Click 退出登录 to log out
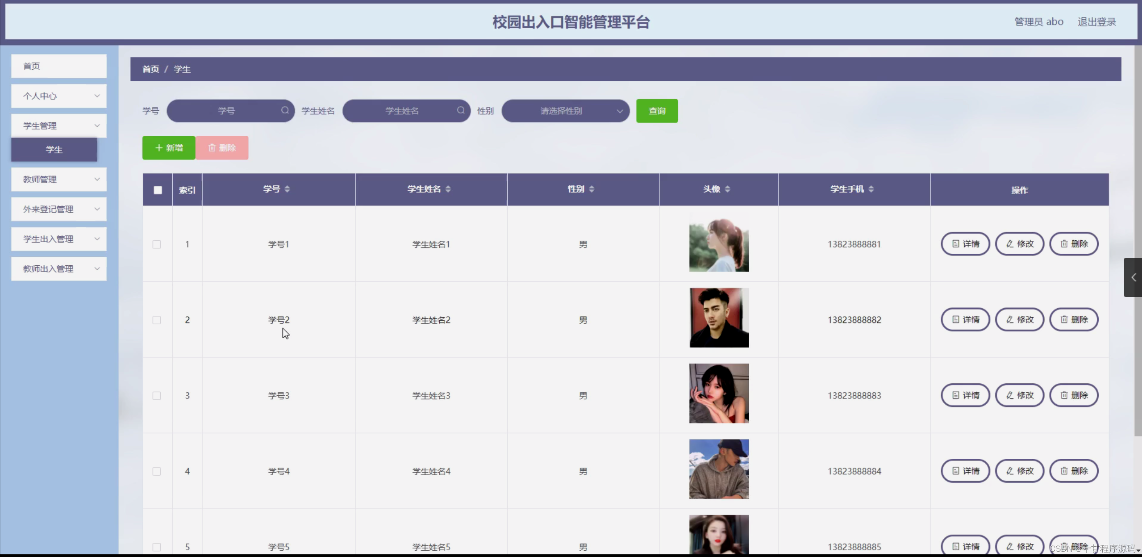 pyautogui.click(x=1096, y=21)
